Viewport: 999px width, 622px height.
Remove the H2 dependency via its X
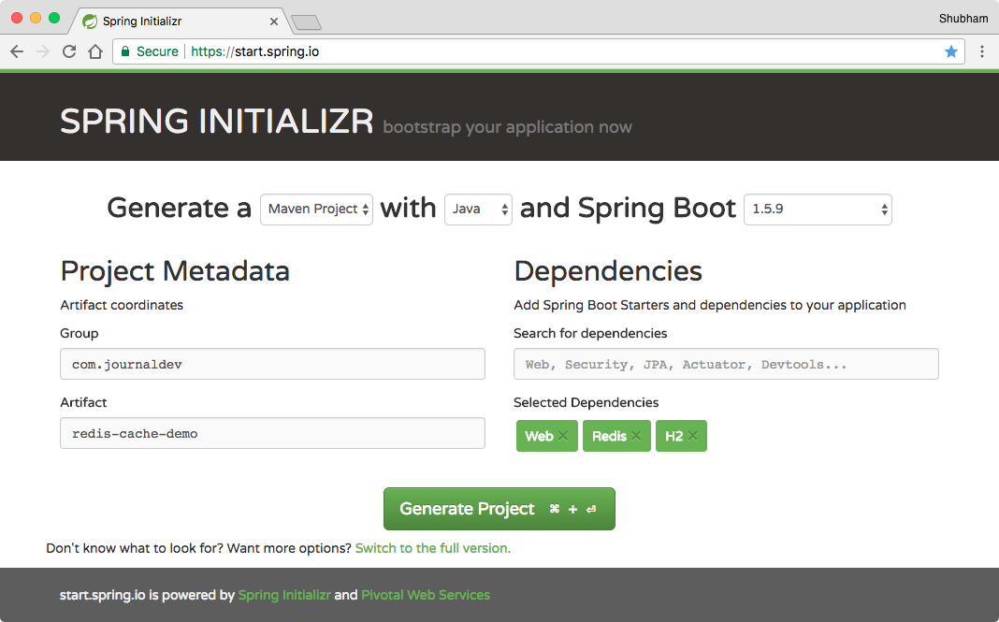(692, 436)
